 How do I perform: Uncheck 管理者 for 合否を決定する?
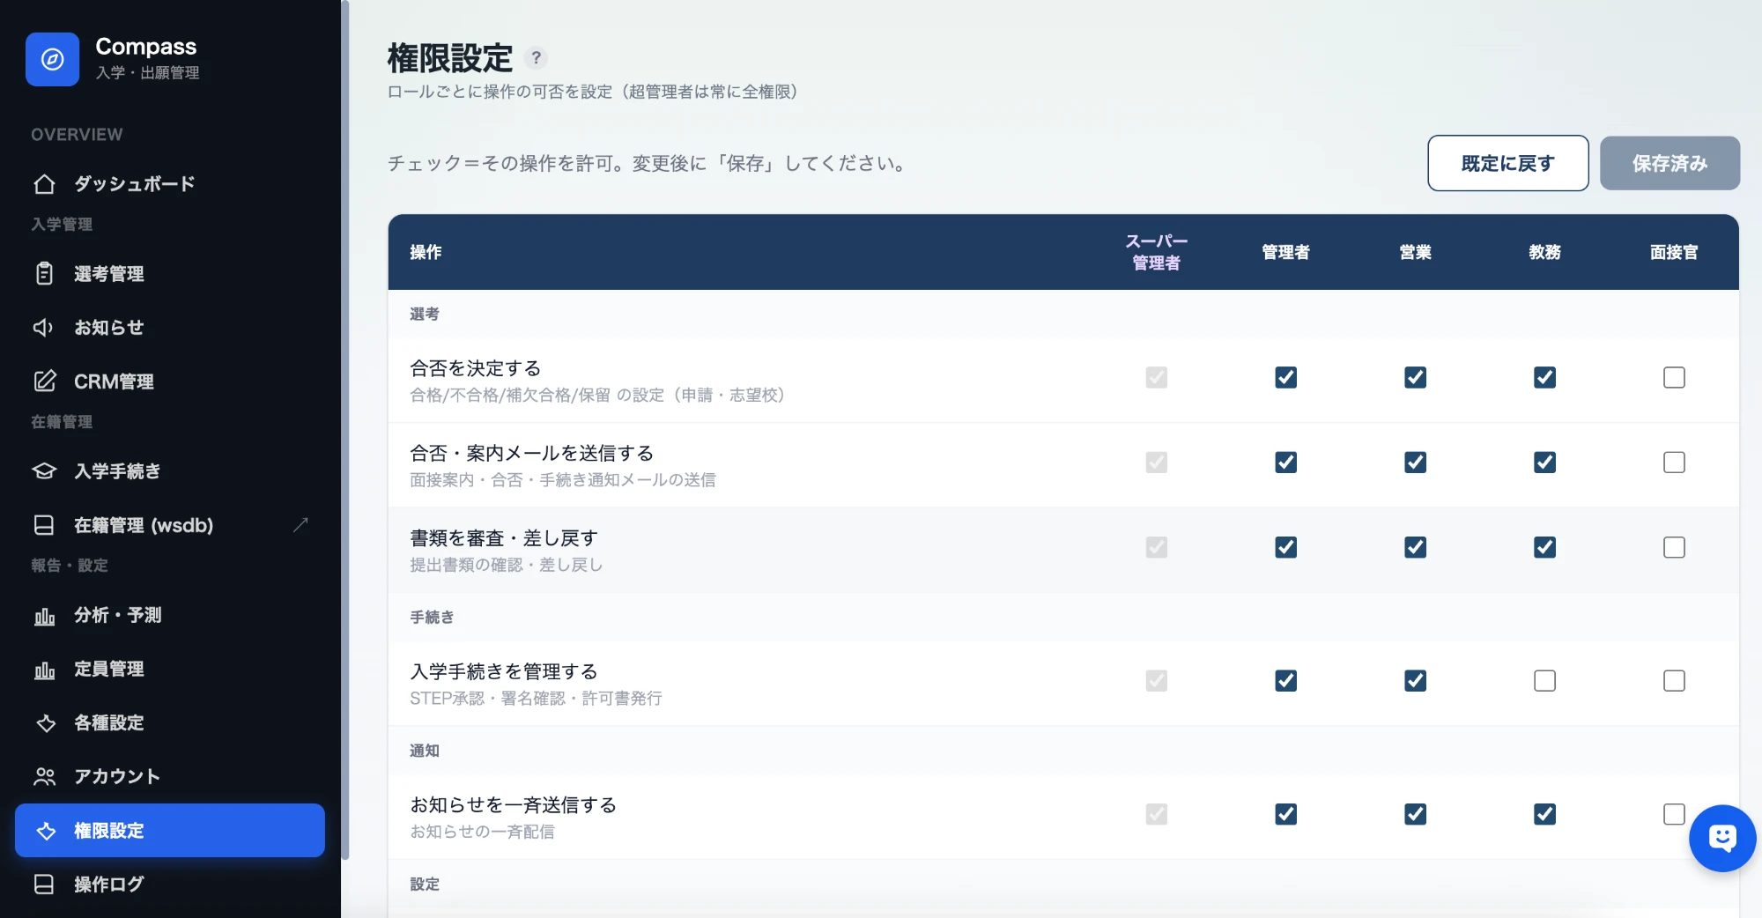1285,378
